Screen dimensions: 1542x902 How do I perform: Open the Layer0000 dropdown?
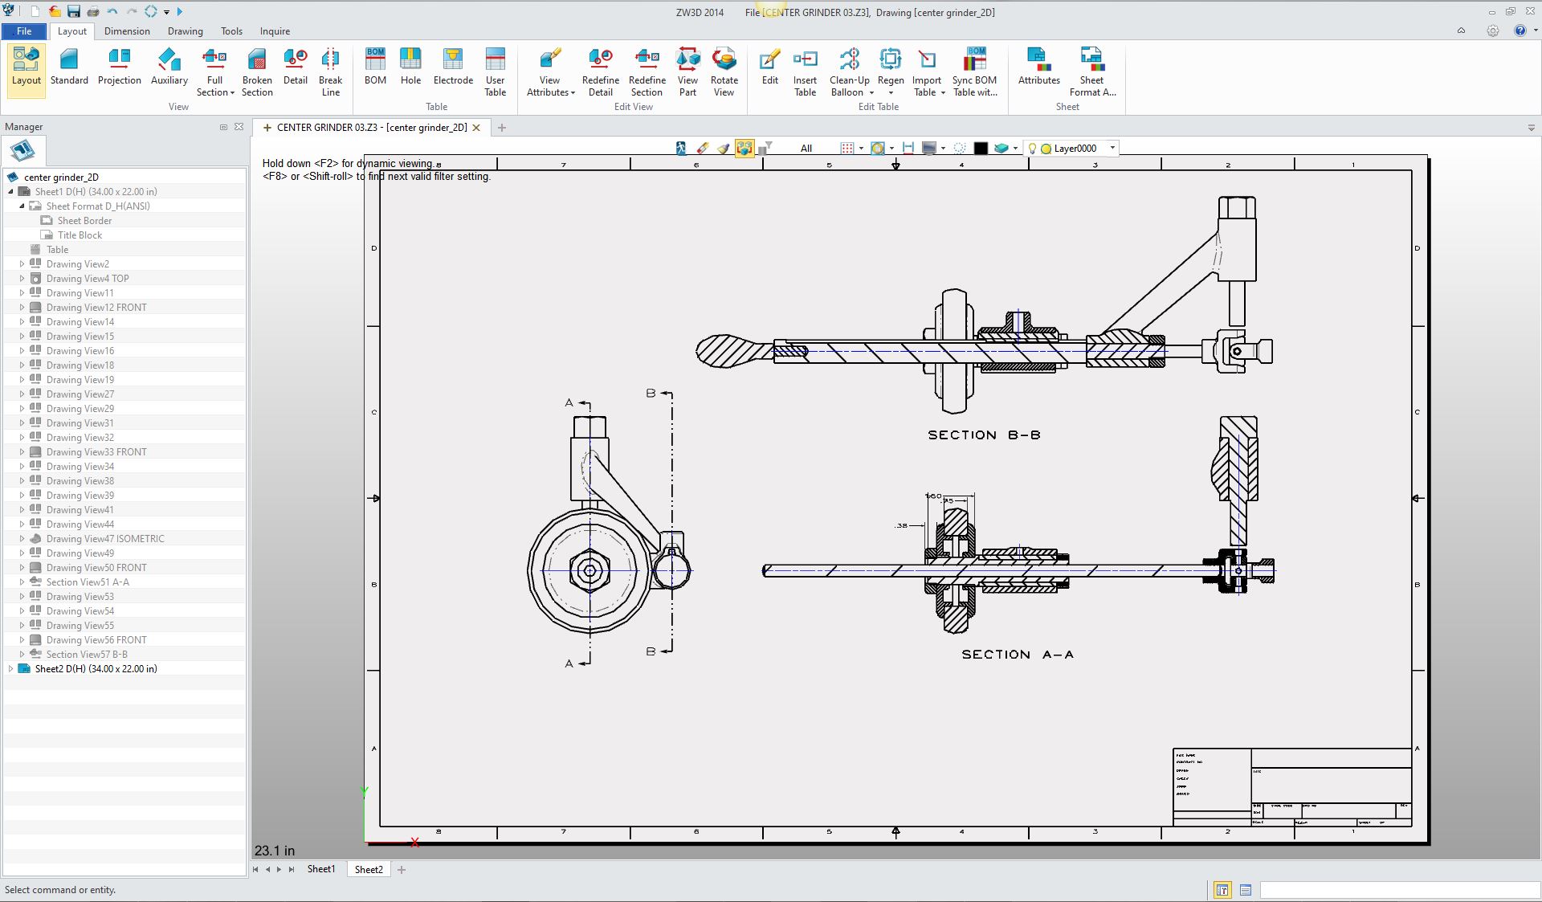1112,149
